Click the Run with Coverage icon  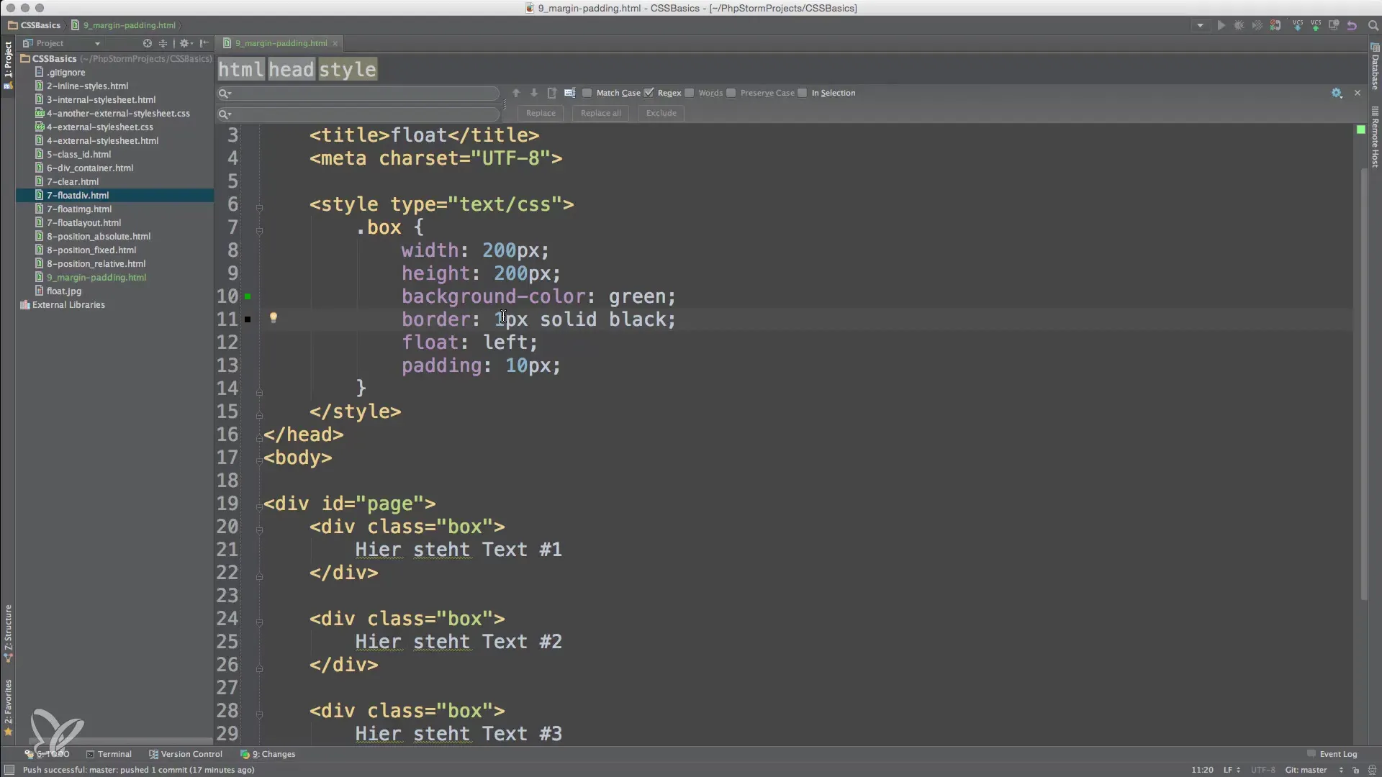[1257, 25]
